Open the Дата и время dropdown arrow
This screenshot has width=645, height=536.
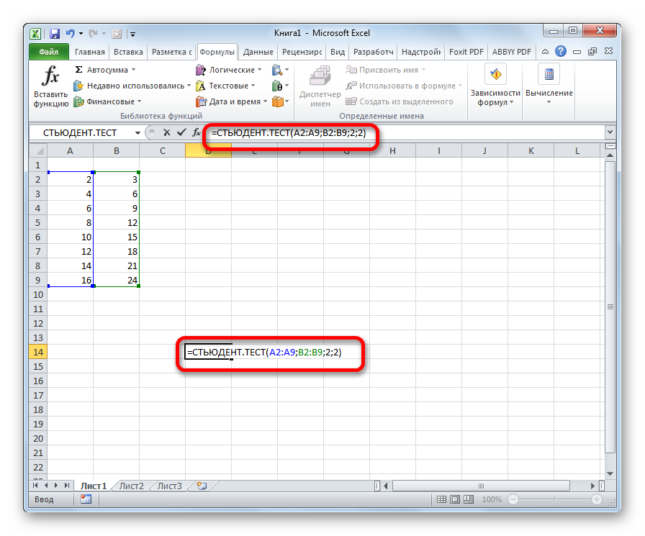[265, 101]
